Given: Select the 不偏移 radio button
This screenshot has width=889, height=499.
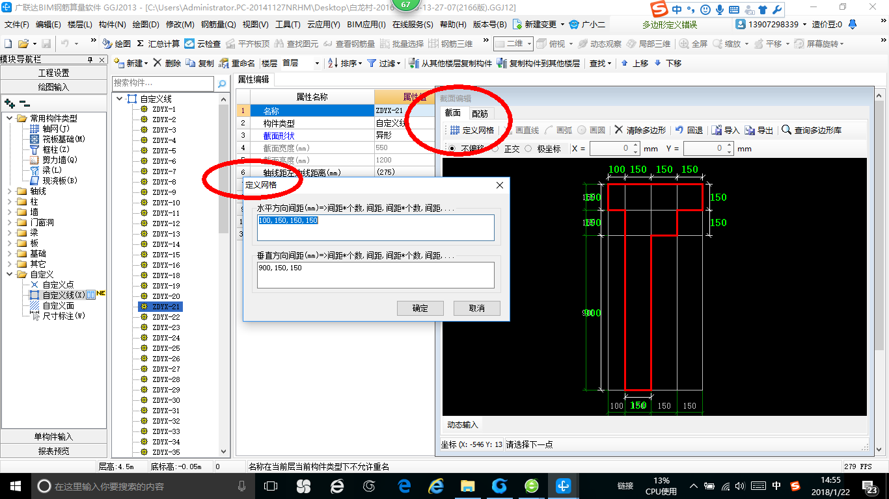Looking at the screenshot, I should (452, 149).
